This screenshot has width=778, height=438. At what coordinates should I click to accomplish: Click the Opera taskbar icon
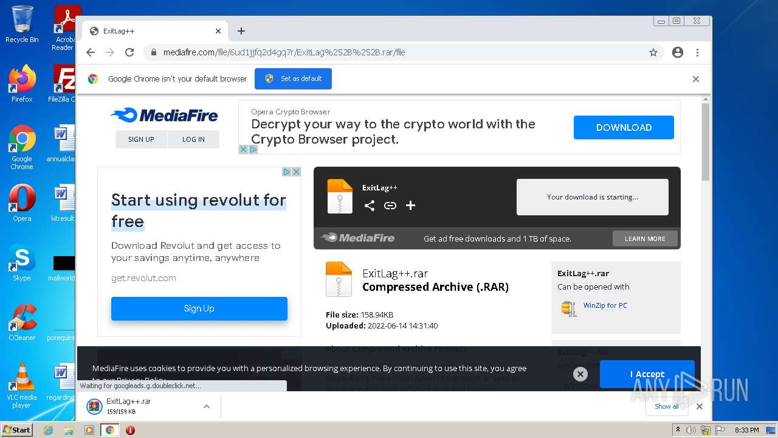click(x=130, y=430)
